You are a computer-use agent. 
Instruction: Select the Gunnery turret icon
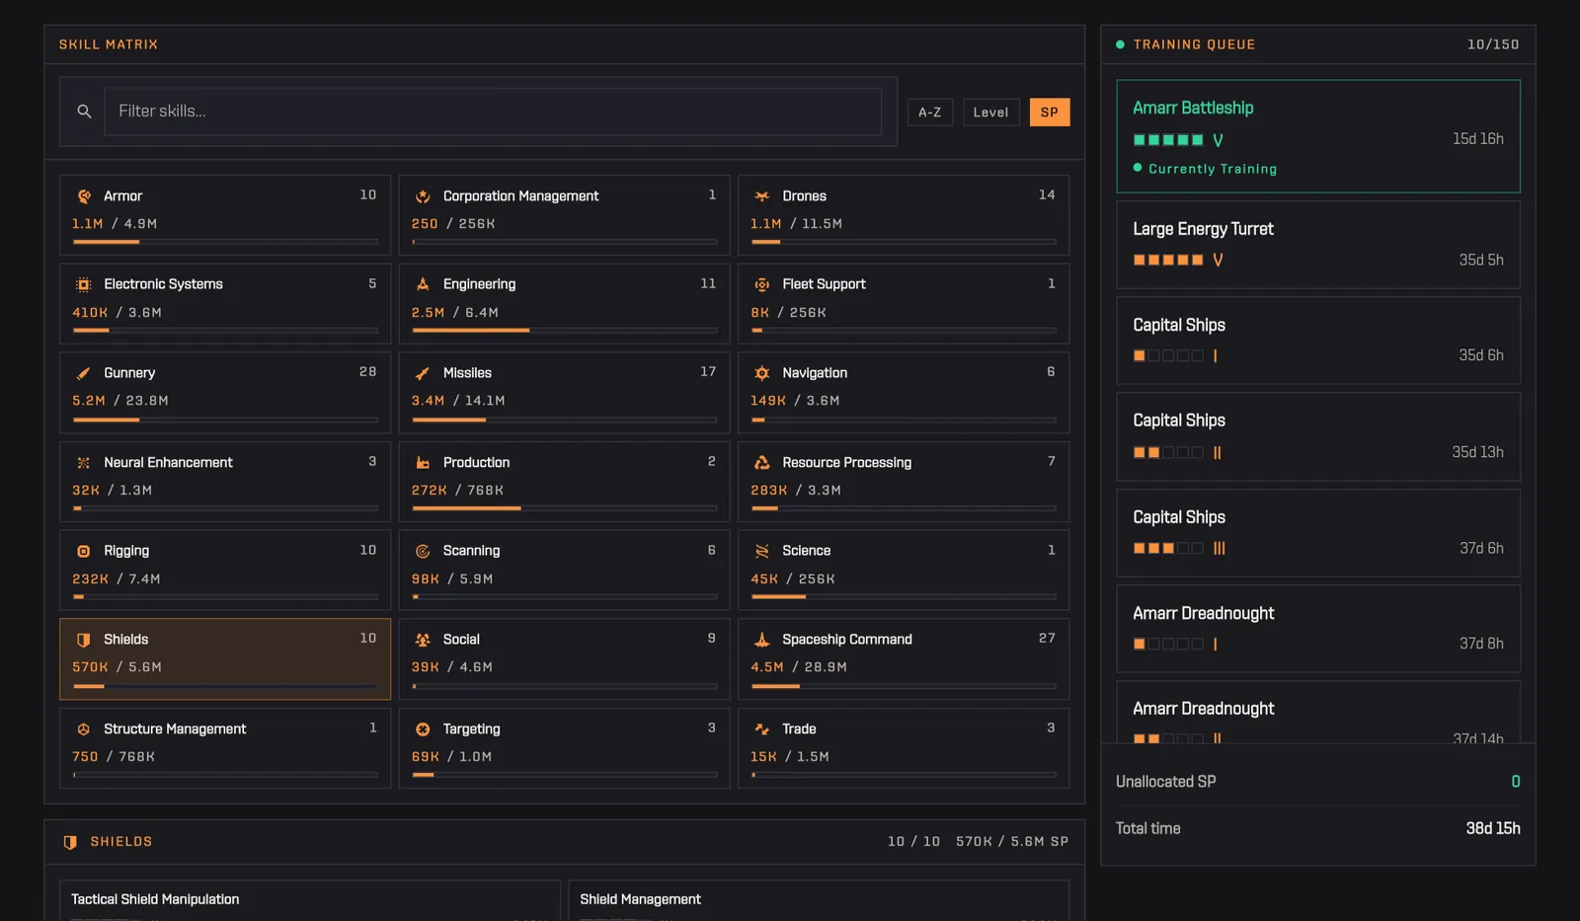(84, 373)
